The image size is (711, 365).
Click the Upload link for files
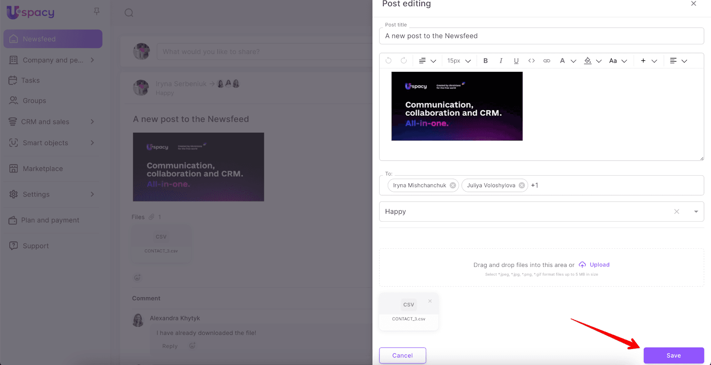[x=599, y=265]
